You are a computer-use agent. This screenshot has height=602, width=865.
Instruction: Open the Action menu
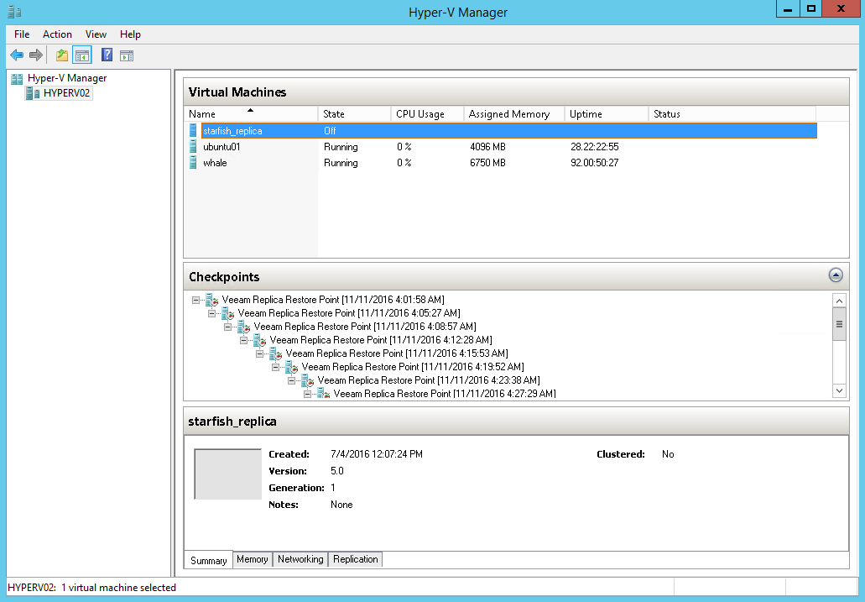[57, 34]
